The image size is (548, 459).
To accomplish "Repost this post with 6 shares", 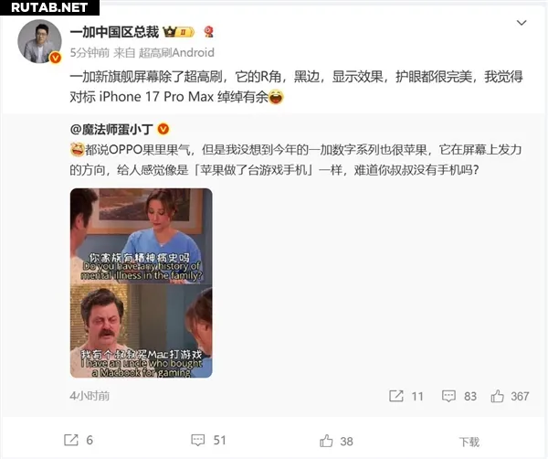I will pos(79,440).
